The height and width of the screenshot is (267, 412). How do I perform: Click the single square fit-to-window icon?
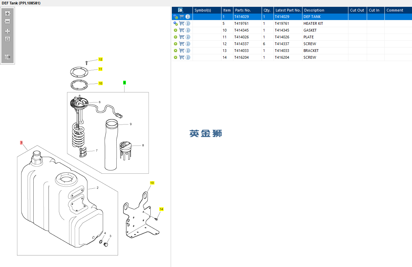click(7, 39)
